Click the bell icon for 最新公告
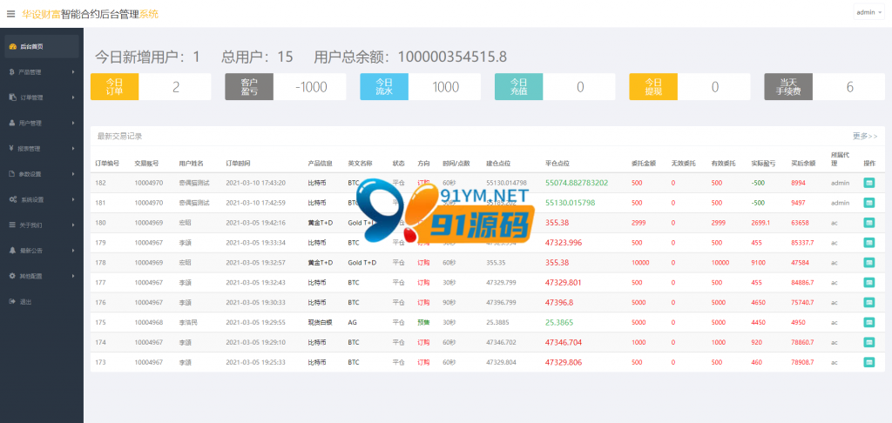Screen dimensions: 892x423 [12, 250]
